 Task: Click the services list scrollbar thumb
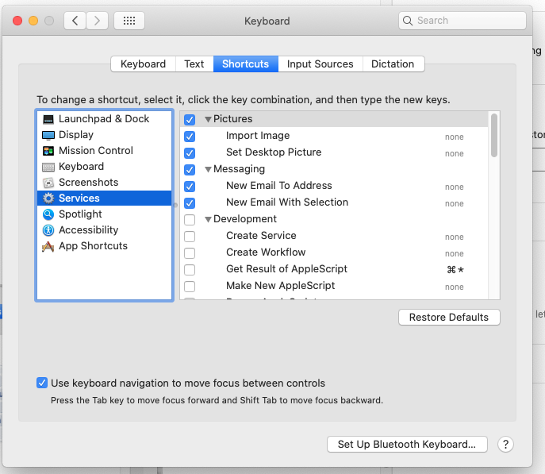[x=494, y=136]
